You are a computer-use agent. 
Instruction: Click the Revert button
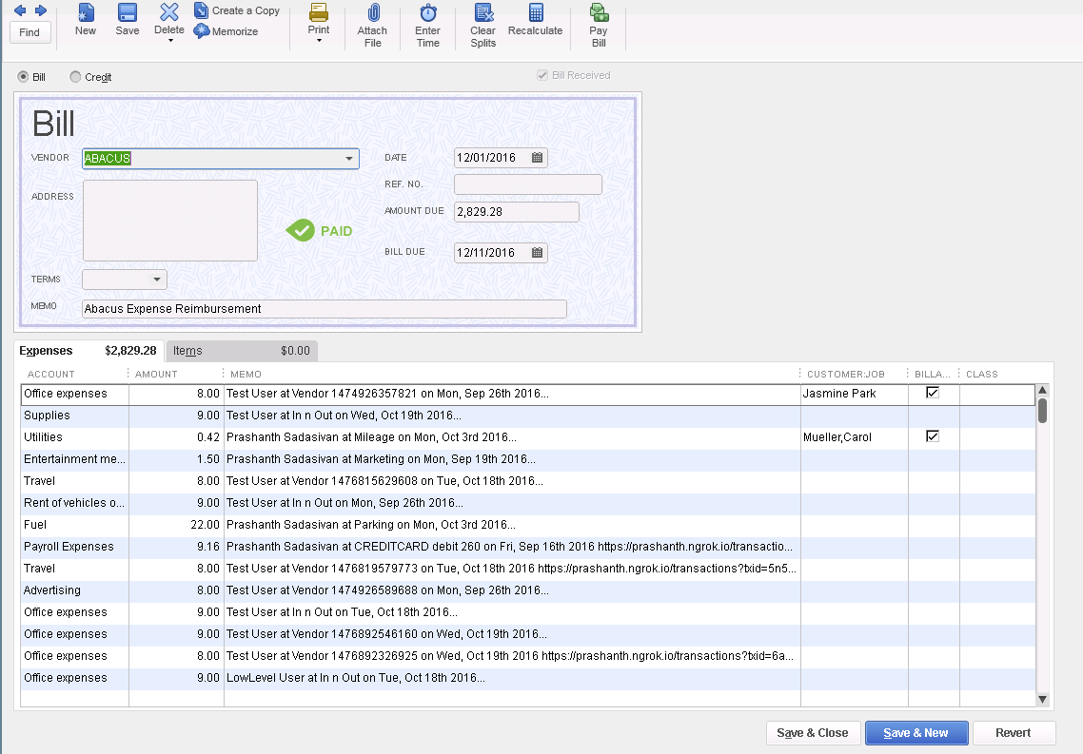(1013, 733)
